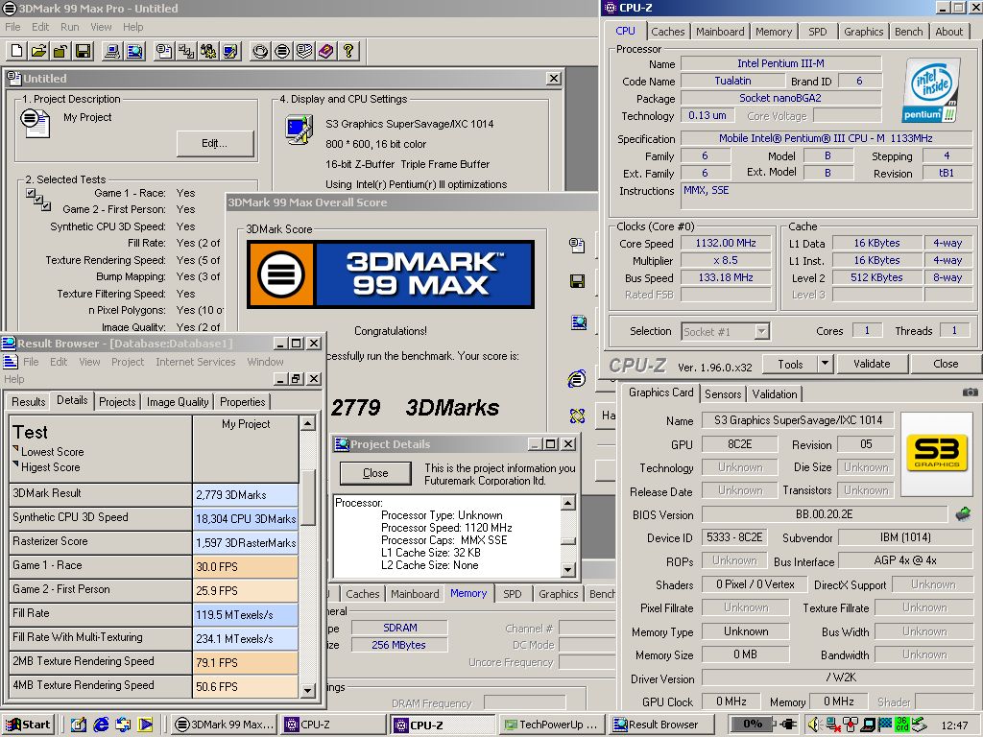Viewport: 983px width, 737px height.
Task: Click the Save floppy icon in 3DMark toolbar
Action: [83, 51]
